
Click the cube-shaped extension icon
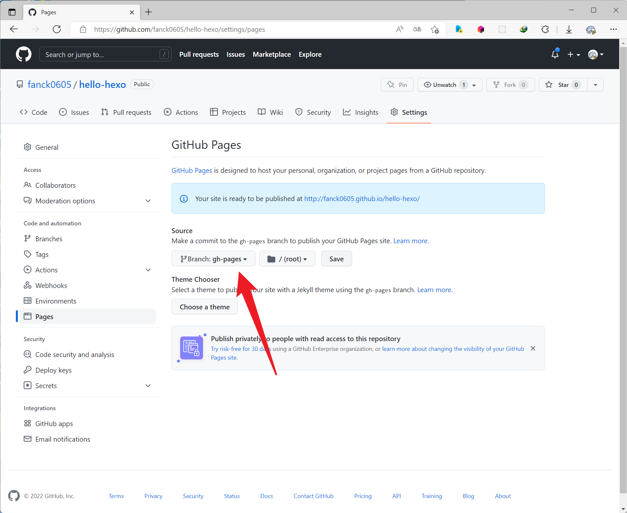click(481, 29)
